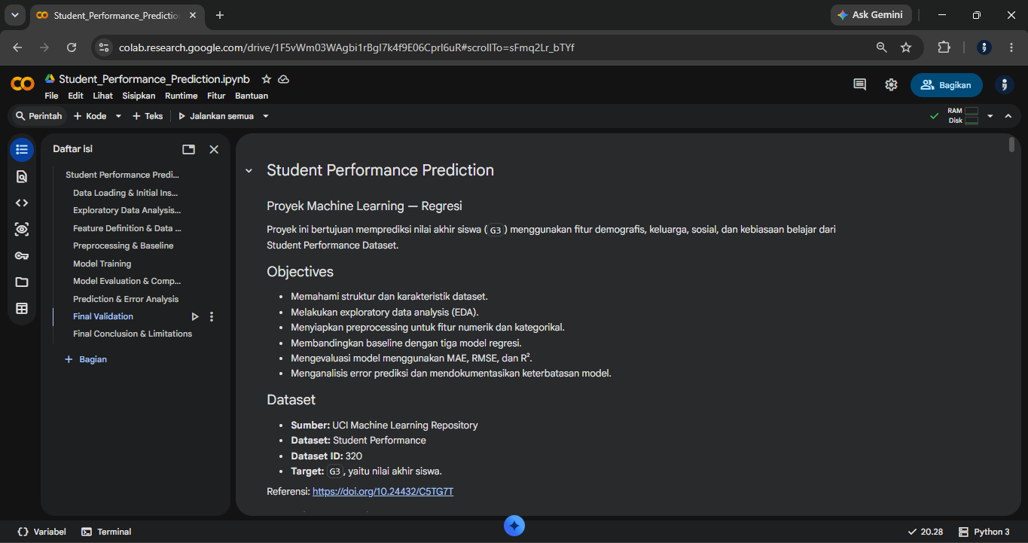Open the Table of Contents sidebar icon

pos(22,149)
